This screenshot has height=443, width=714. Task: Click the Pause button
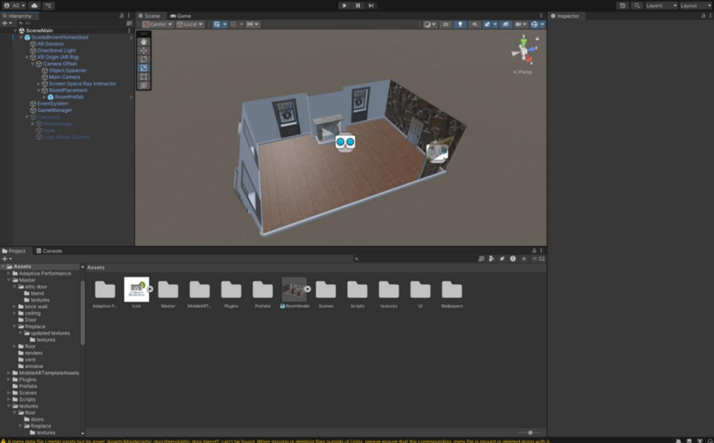[x=357, y=5]
